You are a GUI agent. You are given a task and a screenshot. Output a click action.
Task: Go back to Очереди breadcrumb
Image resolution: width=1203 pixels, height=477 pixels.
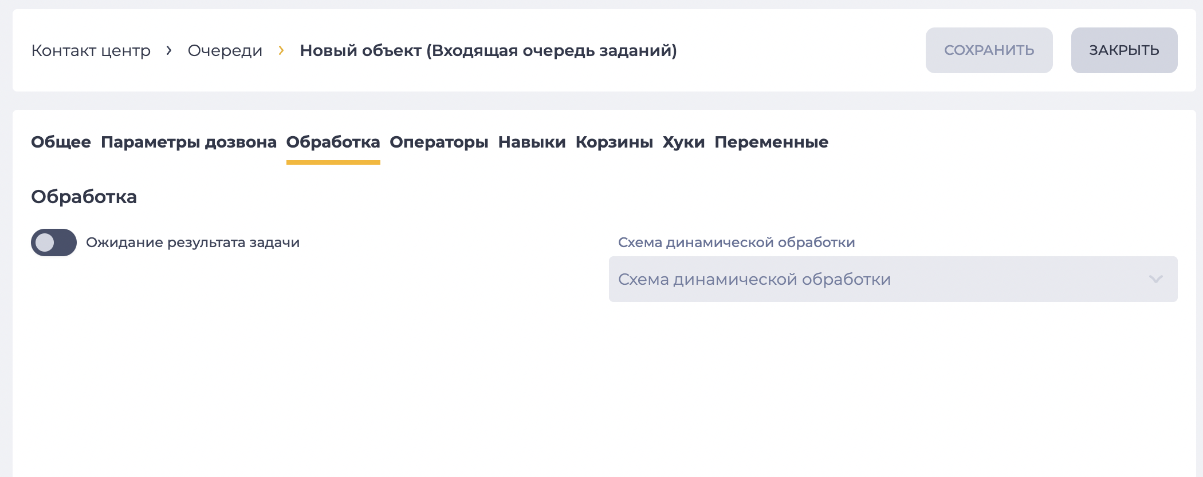pos(225,50)
